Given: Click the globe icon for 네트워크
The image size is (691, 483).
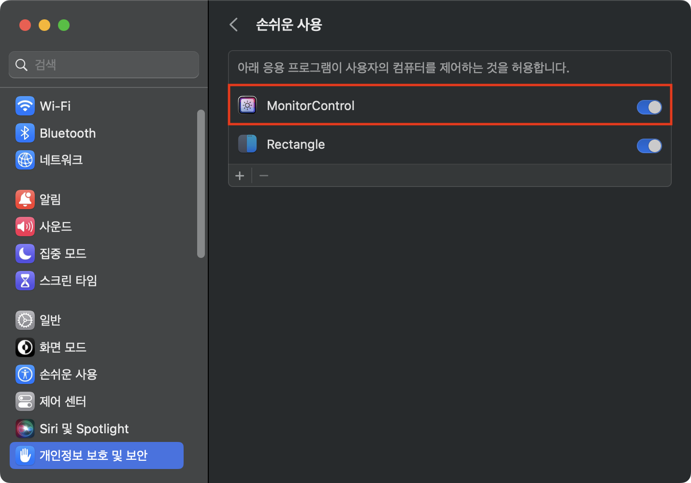Looking at the screenshot, I should (25, 160).
